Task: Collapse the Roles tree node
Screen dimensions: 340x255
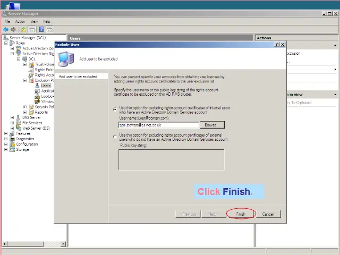Action: pyautogui.click(x=6, y=43)
